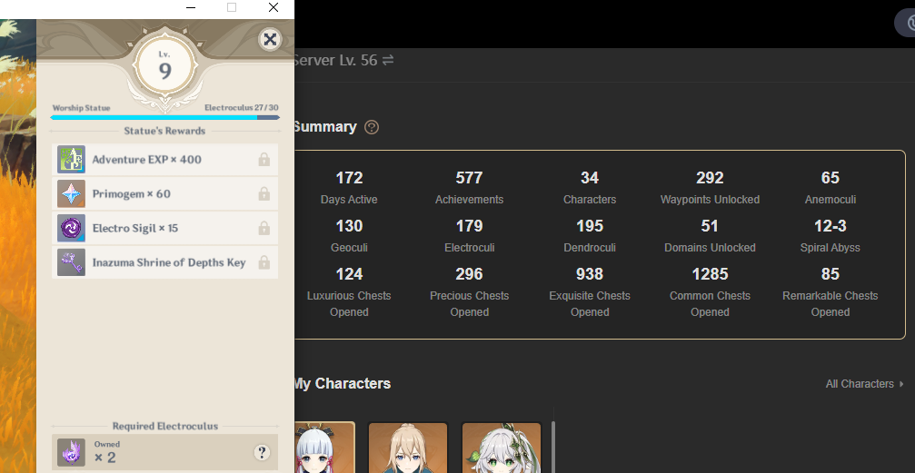Click the Shrine of Depths Key icon
This screenshot has height=473, width=915.
(71, 263)
